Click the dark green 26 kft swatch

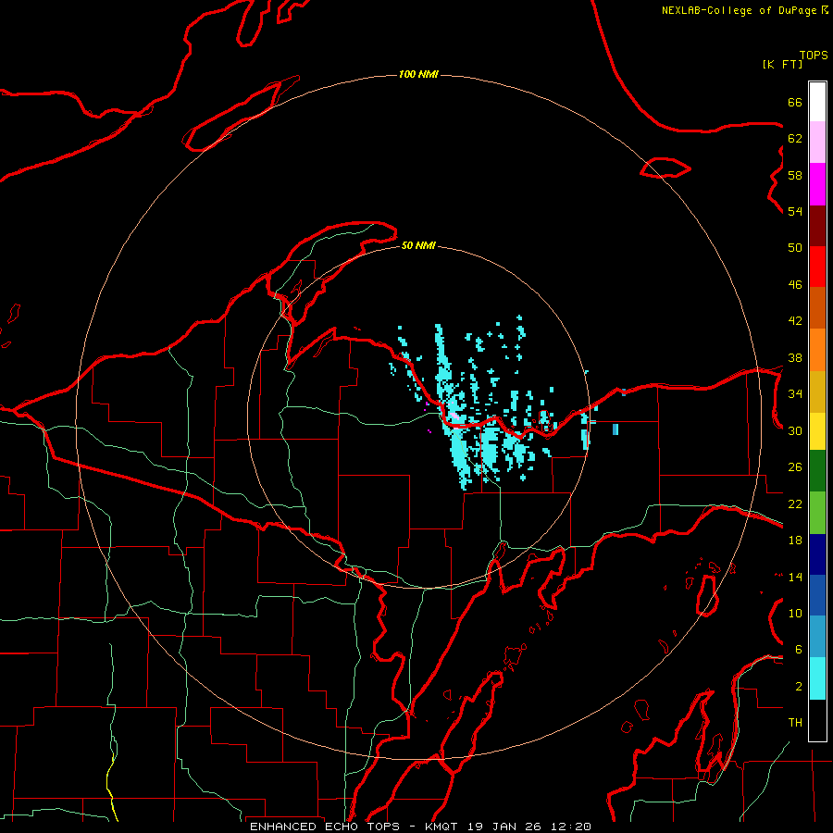point(817,471)
